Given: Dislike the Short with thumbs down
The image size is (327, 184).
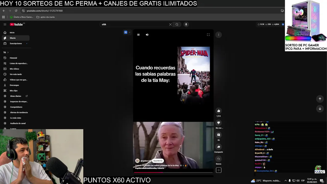Looking at the screenshot, I should coord(219,123).
